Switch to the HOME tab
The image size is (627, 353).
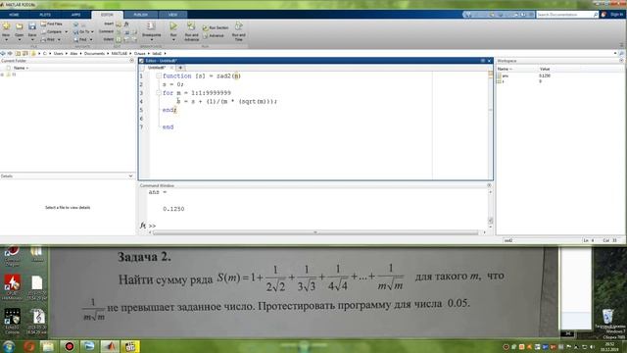coord(14,15)
